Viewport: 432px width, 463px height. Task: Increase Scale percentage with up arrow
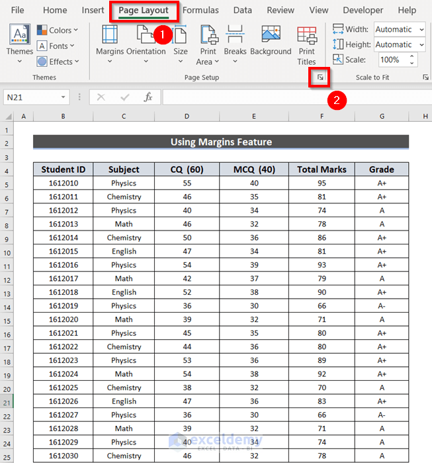tap(412, 56)
